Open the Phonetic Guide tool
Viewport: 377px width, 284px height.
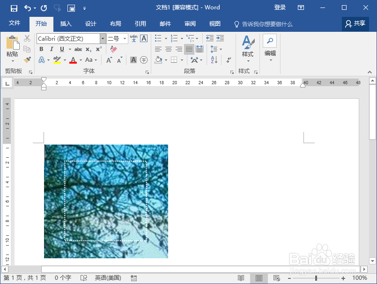click(134, 38)
